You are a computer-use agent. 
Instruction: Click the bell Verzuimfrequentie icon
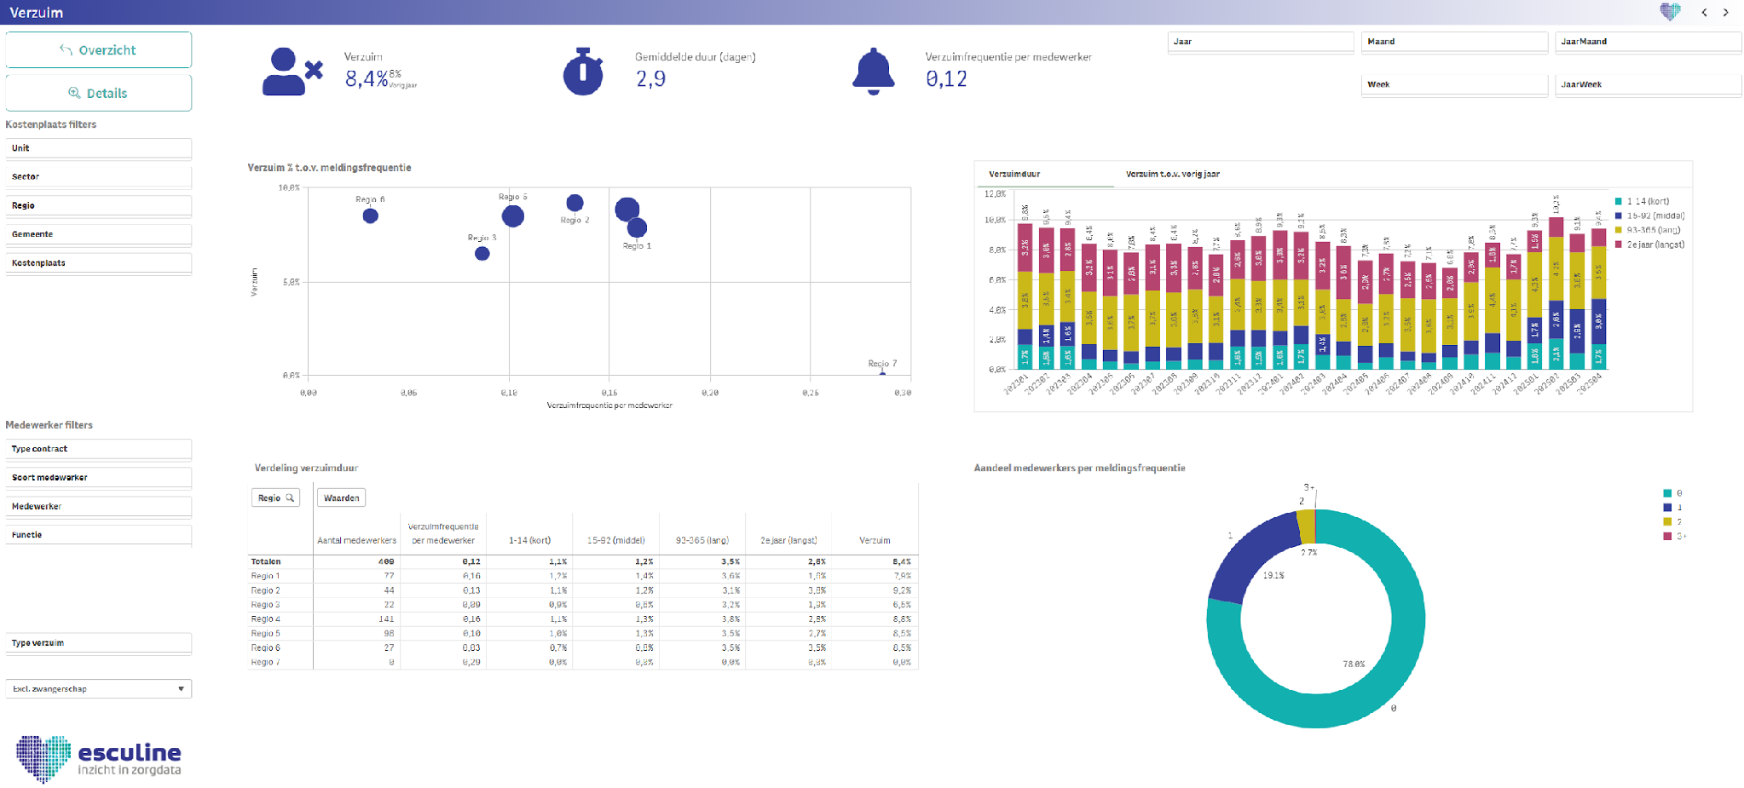[873, 72]
